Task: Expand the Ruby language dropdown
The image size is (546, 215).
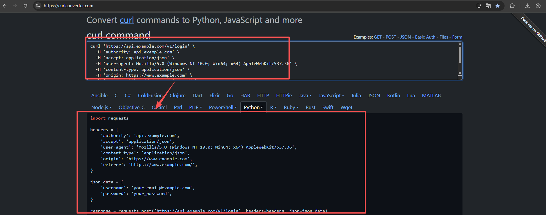Action: (291, 107)
